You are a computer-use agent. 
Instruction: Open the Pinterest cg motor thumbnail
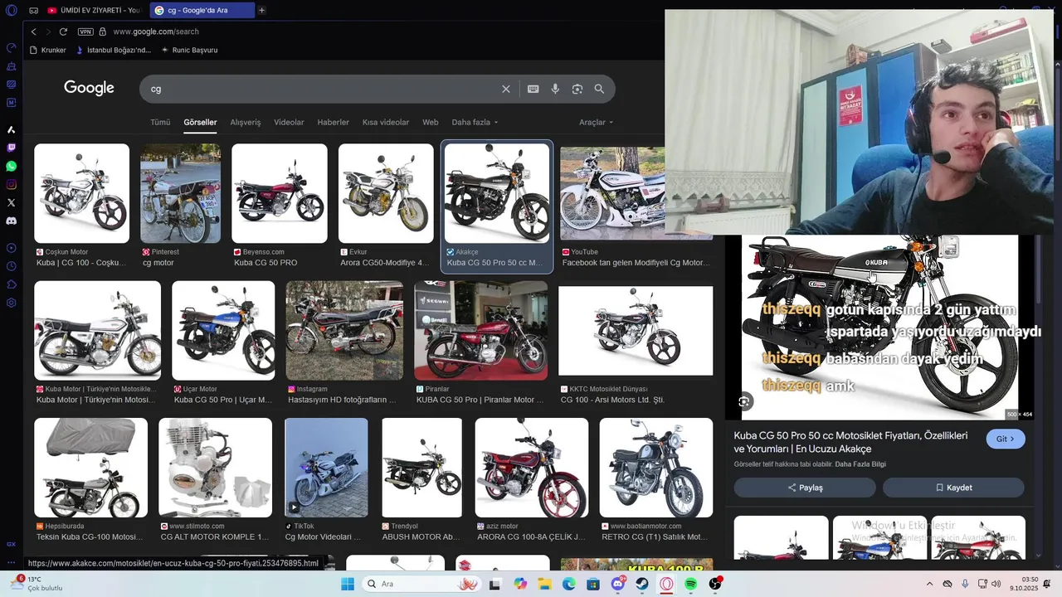click(180, 193)
